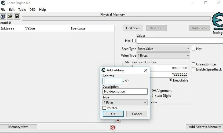The width and height of the screenshot is (223, 133).
Task: Click the First Scan button
Action: pyautogui.click(x=133, y=28)
